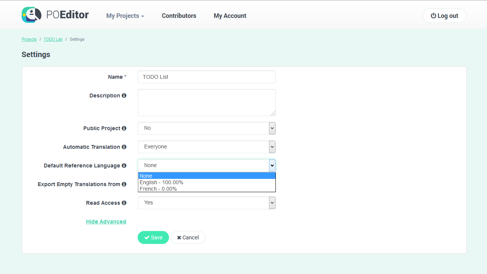Screen dimensions: 487x274
Task: Click the Default Reference Language info icon
Action: [124, 166]
